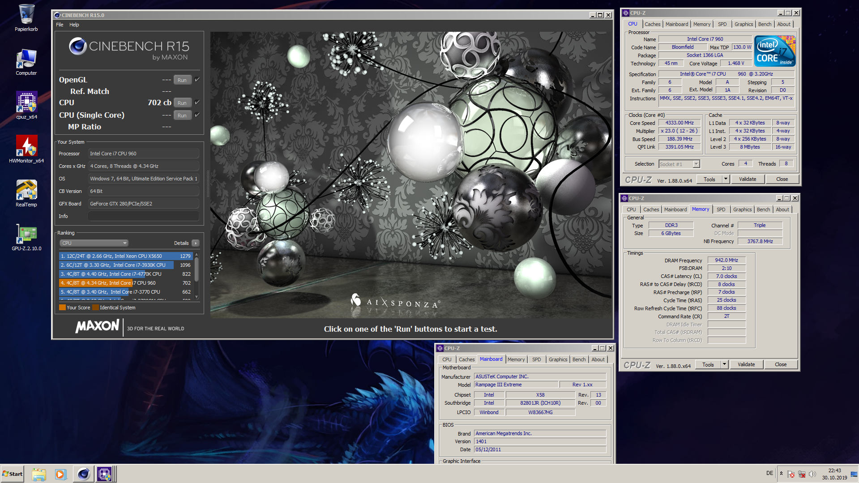Click Validate in the CPU-Z CPU window
Screen dimensions: 859x483
pyautogui.click(x=748, y=179)
